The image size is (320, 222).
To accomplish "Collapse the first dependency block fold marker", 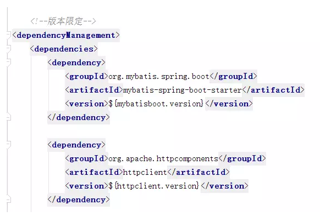I will (x=8, y=62).
